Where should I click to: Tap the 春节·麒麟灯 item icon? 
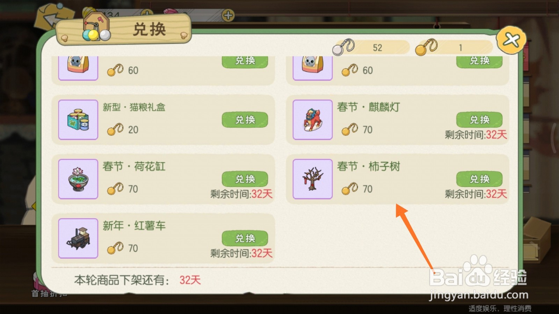coord(312,120)
